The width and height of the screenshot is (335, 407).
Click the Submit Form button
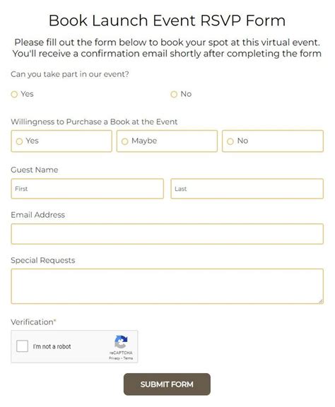tap(167, 384)
